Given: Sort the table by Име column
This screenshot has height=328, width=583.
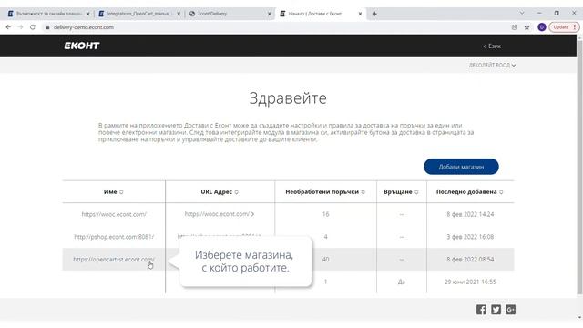Looking at the screenshot, I should pyautogui.click(x=121, y=192).
